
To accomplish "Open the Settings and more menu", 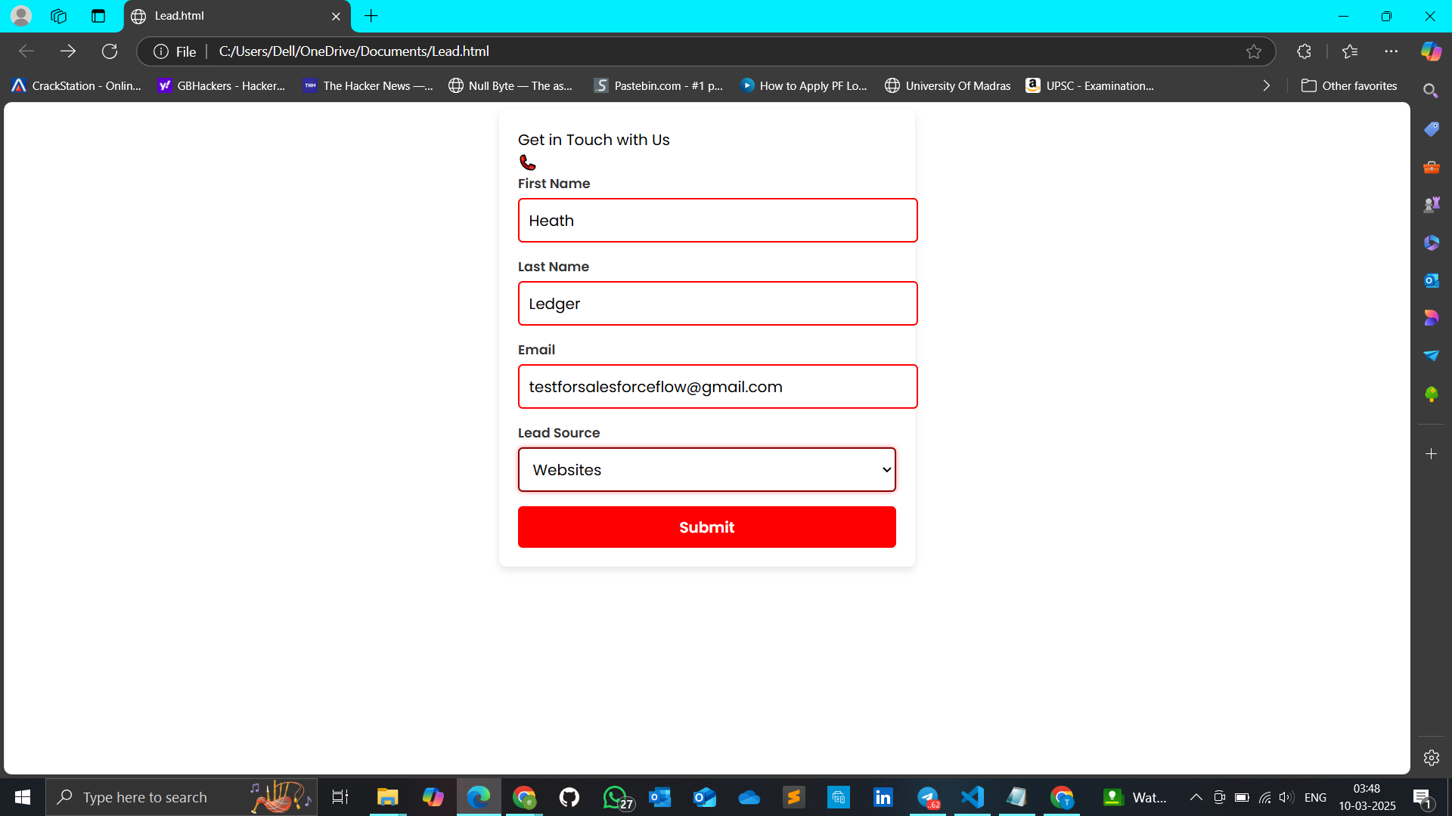I will [1391, 51].
